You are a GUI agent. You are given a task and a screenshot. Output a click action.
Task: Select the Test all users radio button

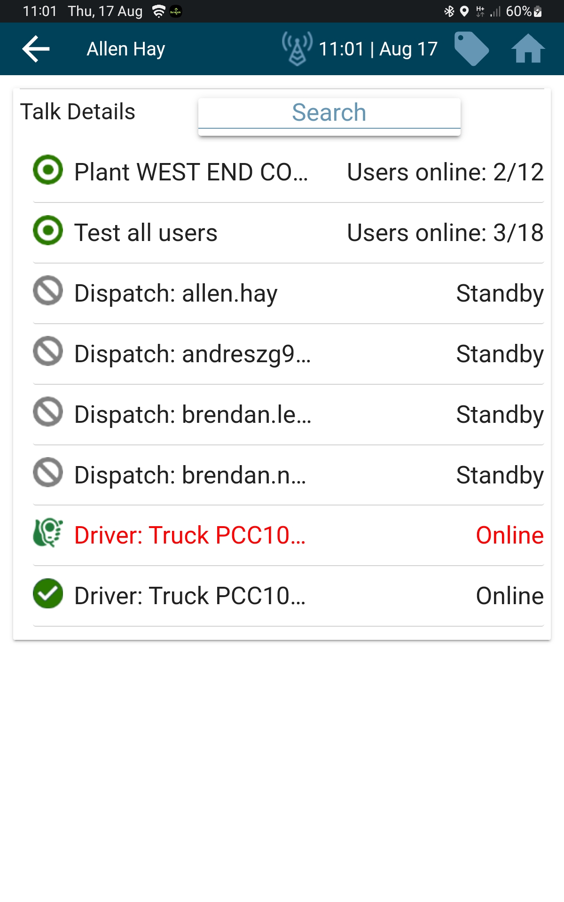pos(48,230)
